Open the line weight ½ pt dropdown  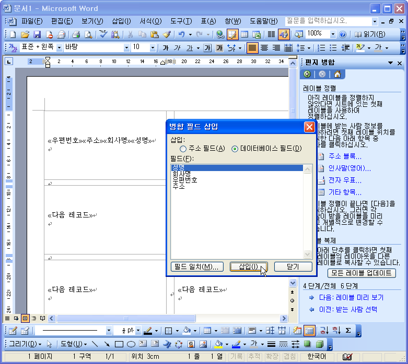[138, 331]
